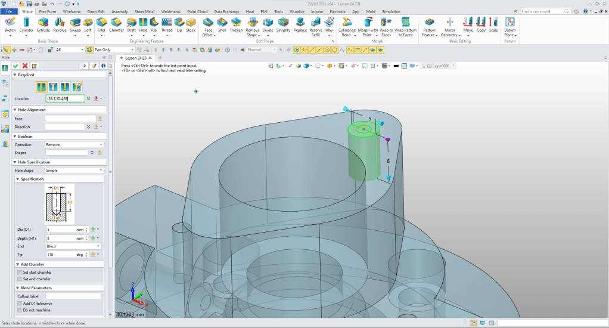Image resolution: width=609 pixels, height=328 pixels.
Task: Check the Add D1 tolerance option
Action: click(19, 304)
